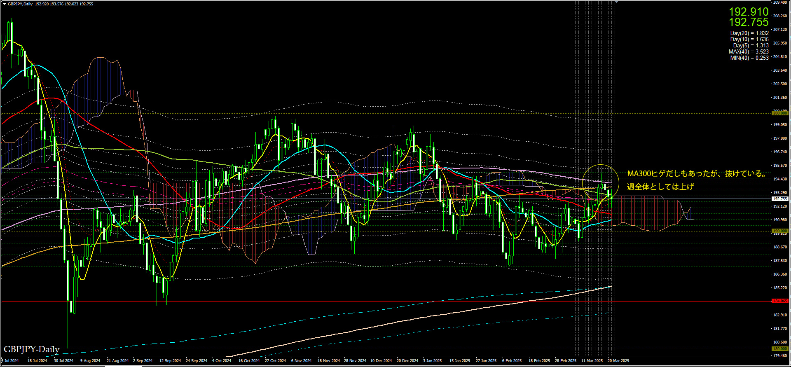Click the 3 Jan 2025 date label

pos(432,361)
